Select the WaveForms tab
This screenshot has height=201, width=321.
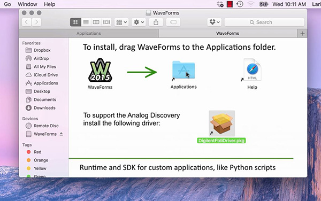point(227,33)
